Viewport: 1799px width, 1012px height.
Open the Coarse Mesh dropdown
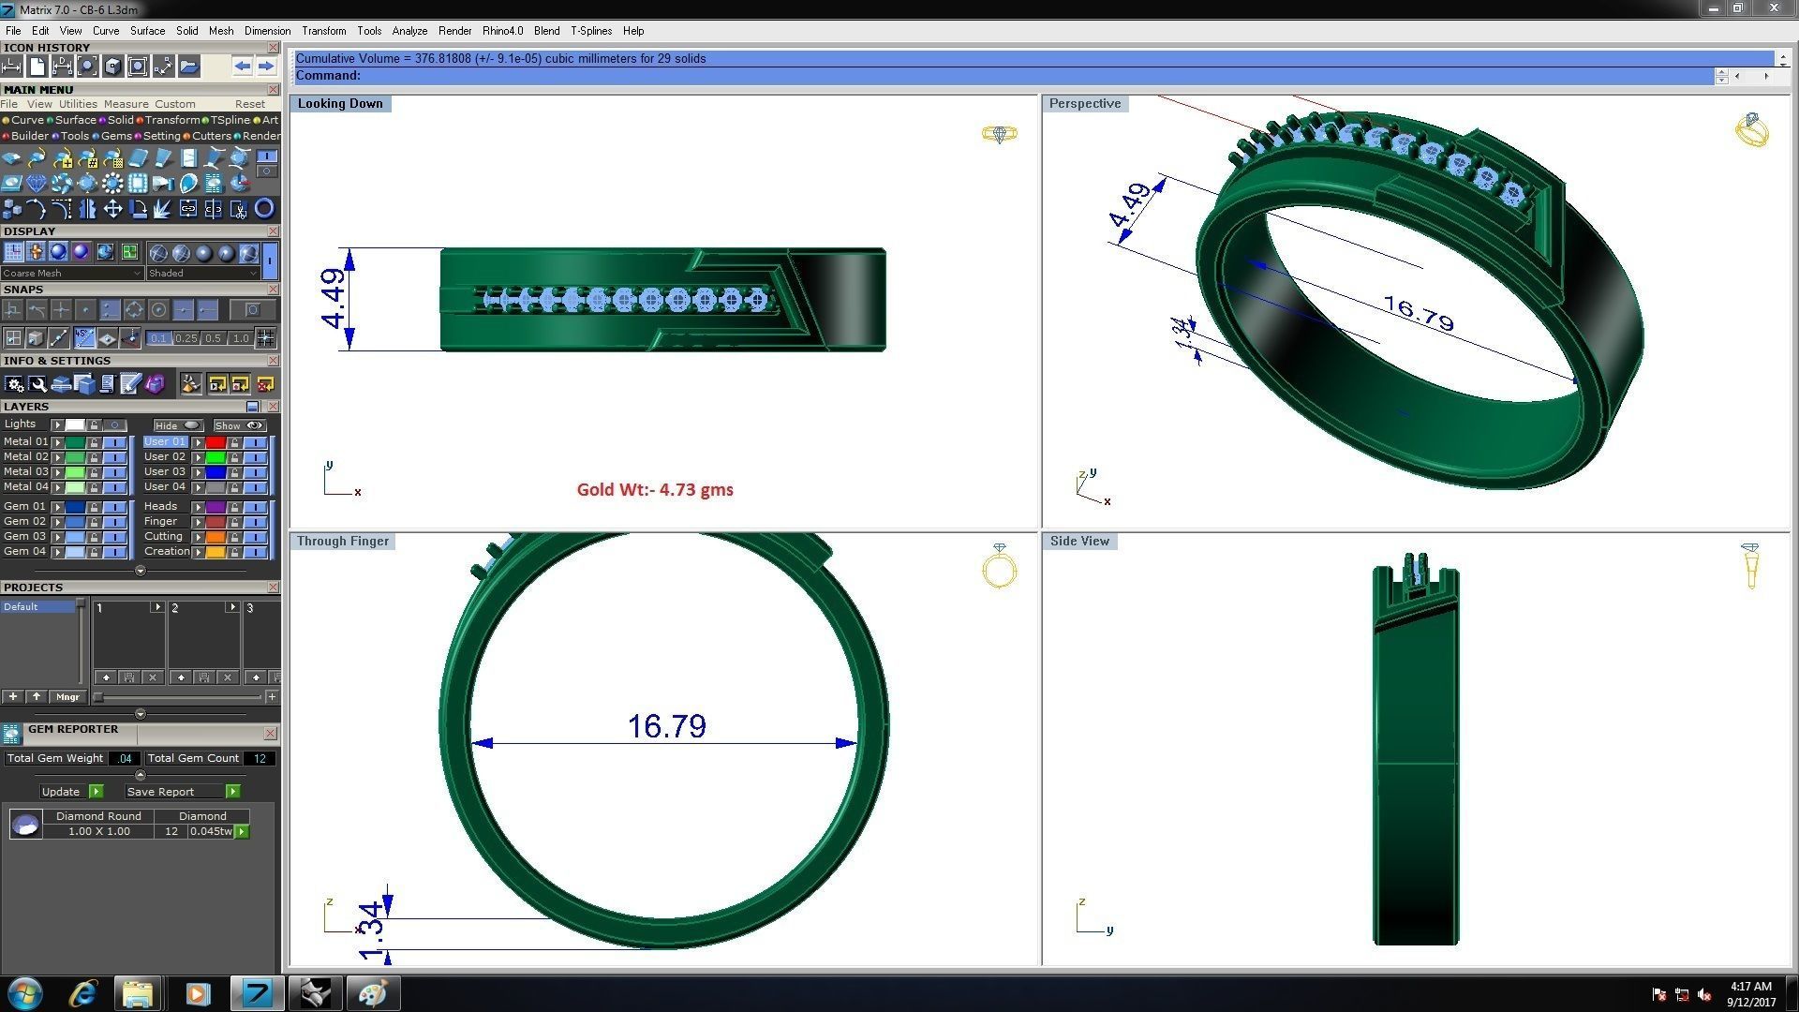coord(72,274)
